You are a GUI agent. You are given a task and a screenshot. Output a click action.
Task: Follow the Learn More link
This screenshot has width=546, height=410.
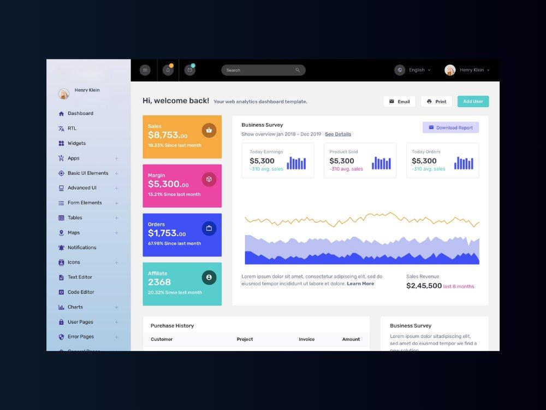tap(360, 284)
